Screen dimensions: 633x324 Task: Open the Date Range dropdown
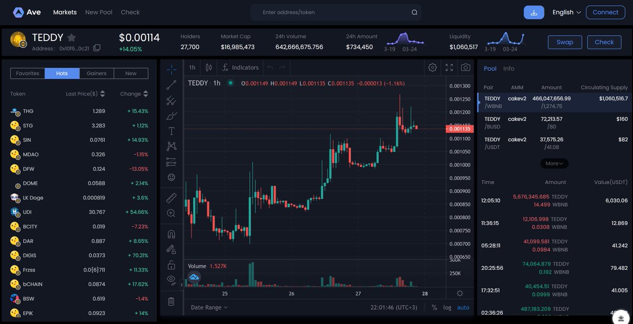[205, 307]
